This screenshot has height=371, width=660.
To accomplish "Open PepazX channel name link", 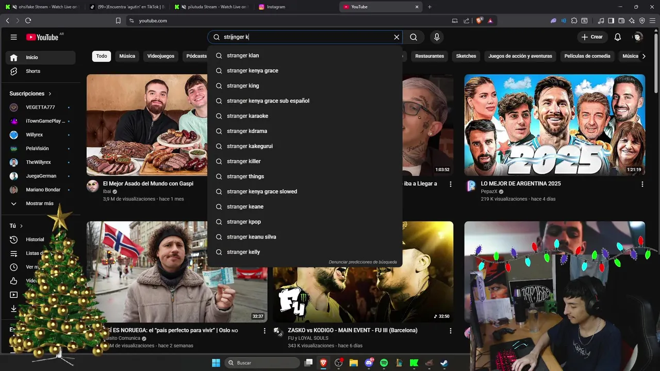I will [x=489, y=192].
